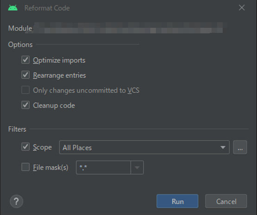This screenshot has height=215, width=257.
Task: Click the Module name label
Action: 20,28
